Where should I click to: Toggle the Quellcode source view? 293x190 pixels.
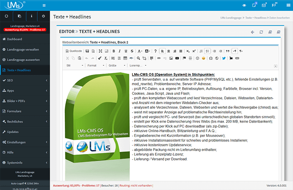pyautogui.click(x=74, y=51)
